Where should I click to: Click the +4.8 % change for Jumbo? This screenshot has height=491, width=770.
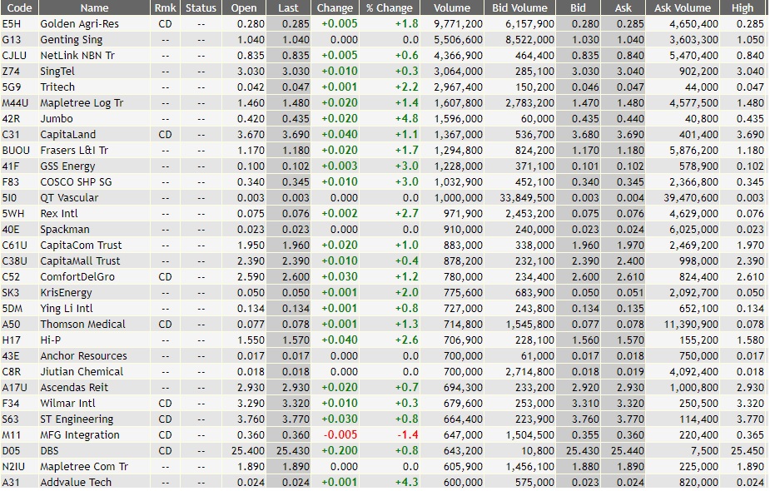coord(406,119)
